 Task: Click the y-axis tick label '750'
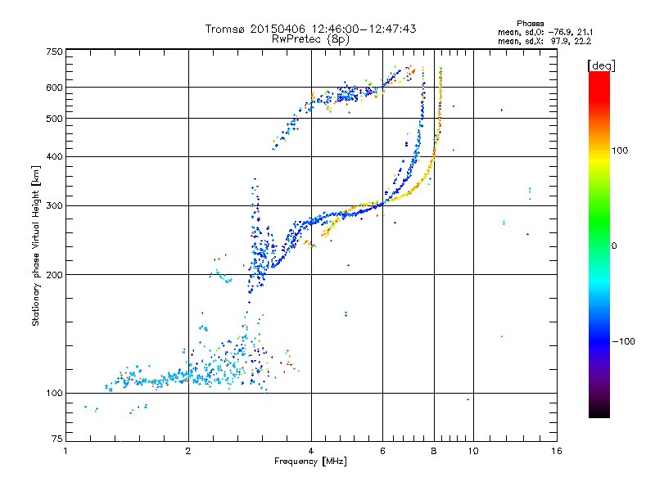(x=54, y=52)
